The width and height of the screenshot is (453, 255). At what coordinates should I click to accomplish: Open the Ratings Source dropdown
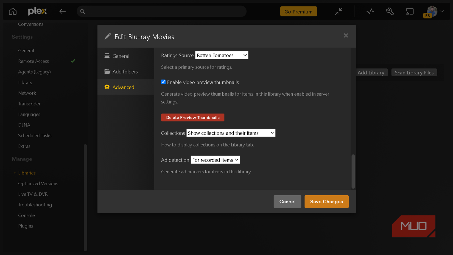tap(222, 55)
